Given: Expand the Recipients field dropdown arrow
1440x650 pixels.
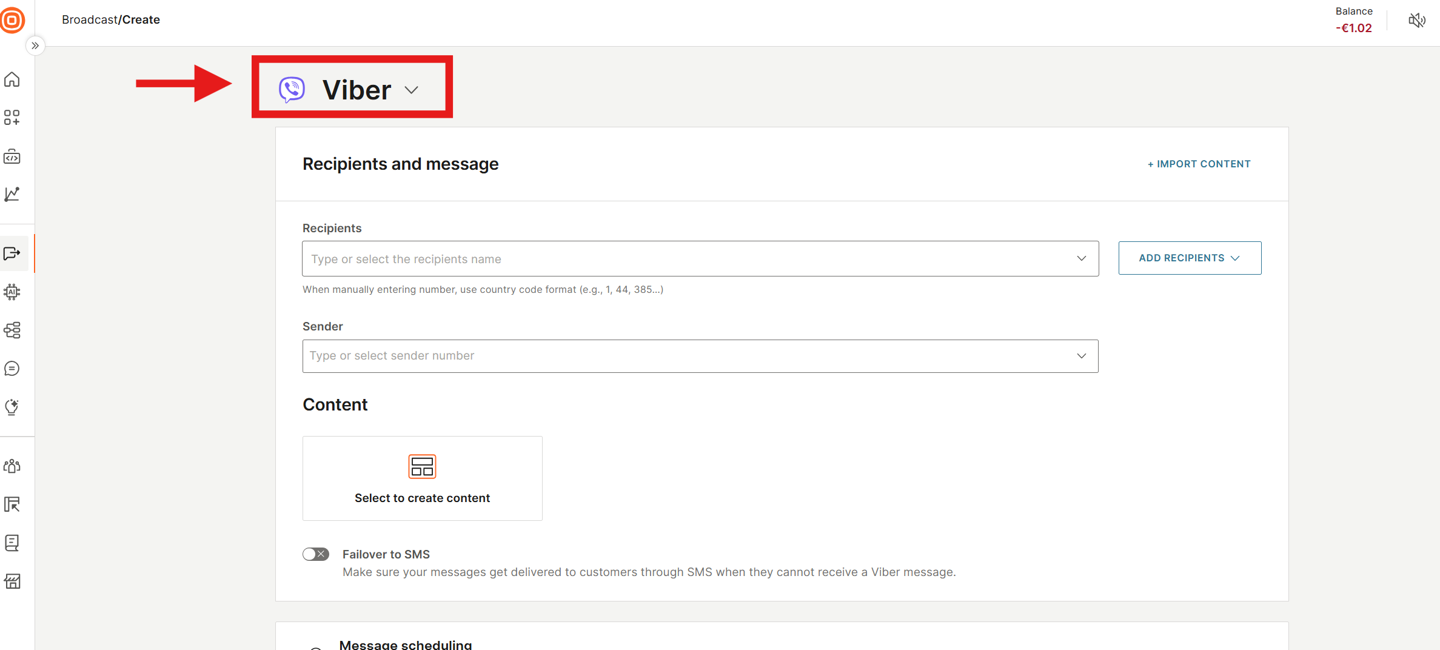Looking at the screenshot, I should [x=1082, y=259].
